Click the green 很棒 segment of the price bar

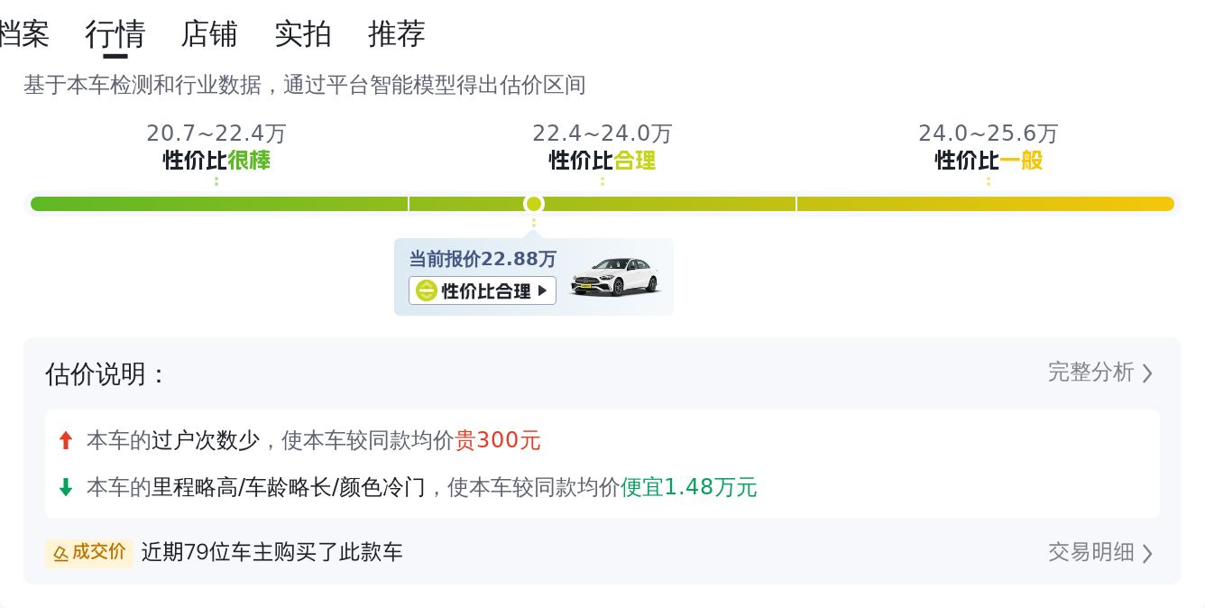point(219,204)
